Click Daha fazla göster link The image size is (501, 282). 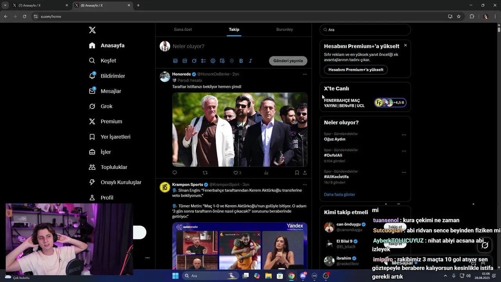click(340, 194)
